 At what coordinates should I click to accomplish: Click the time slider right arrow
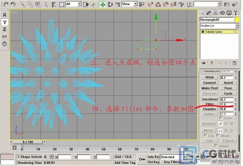pos(44,142)
